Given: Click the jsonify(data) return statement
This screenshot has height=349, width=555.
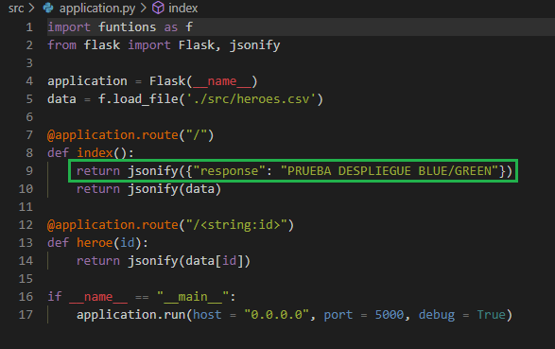Looking at the screenshot, I should [x=148, y=189].
